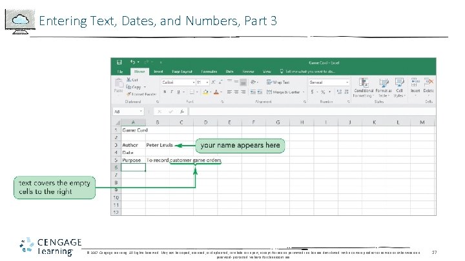465x261 pixels.
Task: Switch to the Insert tab
Action: [x=158, y=72]
